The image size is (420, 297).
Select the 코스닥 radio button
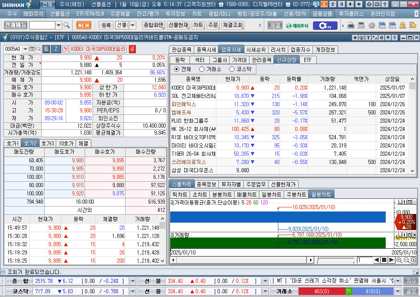(x=232, y=69)
